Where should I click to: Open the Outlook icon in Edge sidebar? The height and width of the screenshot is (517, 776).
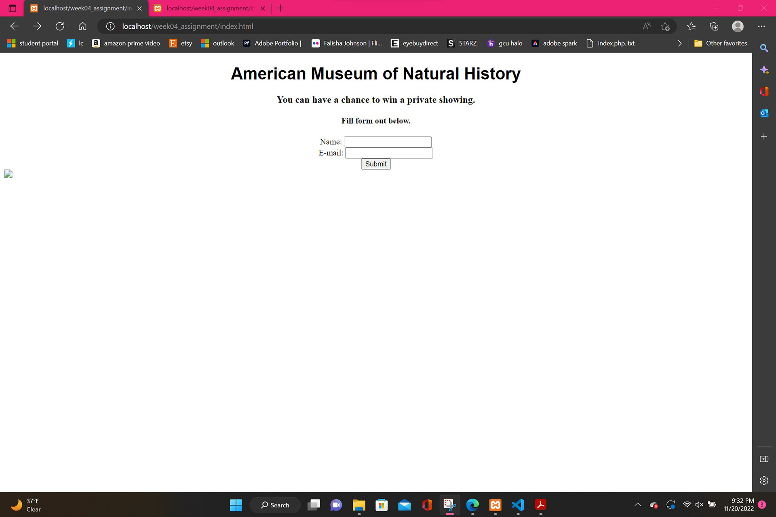[x=763, y=113]
